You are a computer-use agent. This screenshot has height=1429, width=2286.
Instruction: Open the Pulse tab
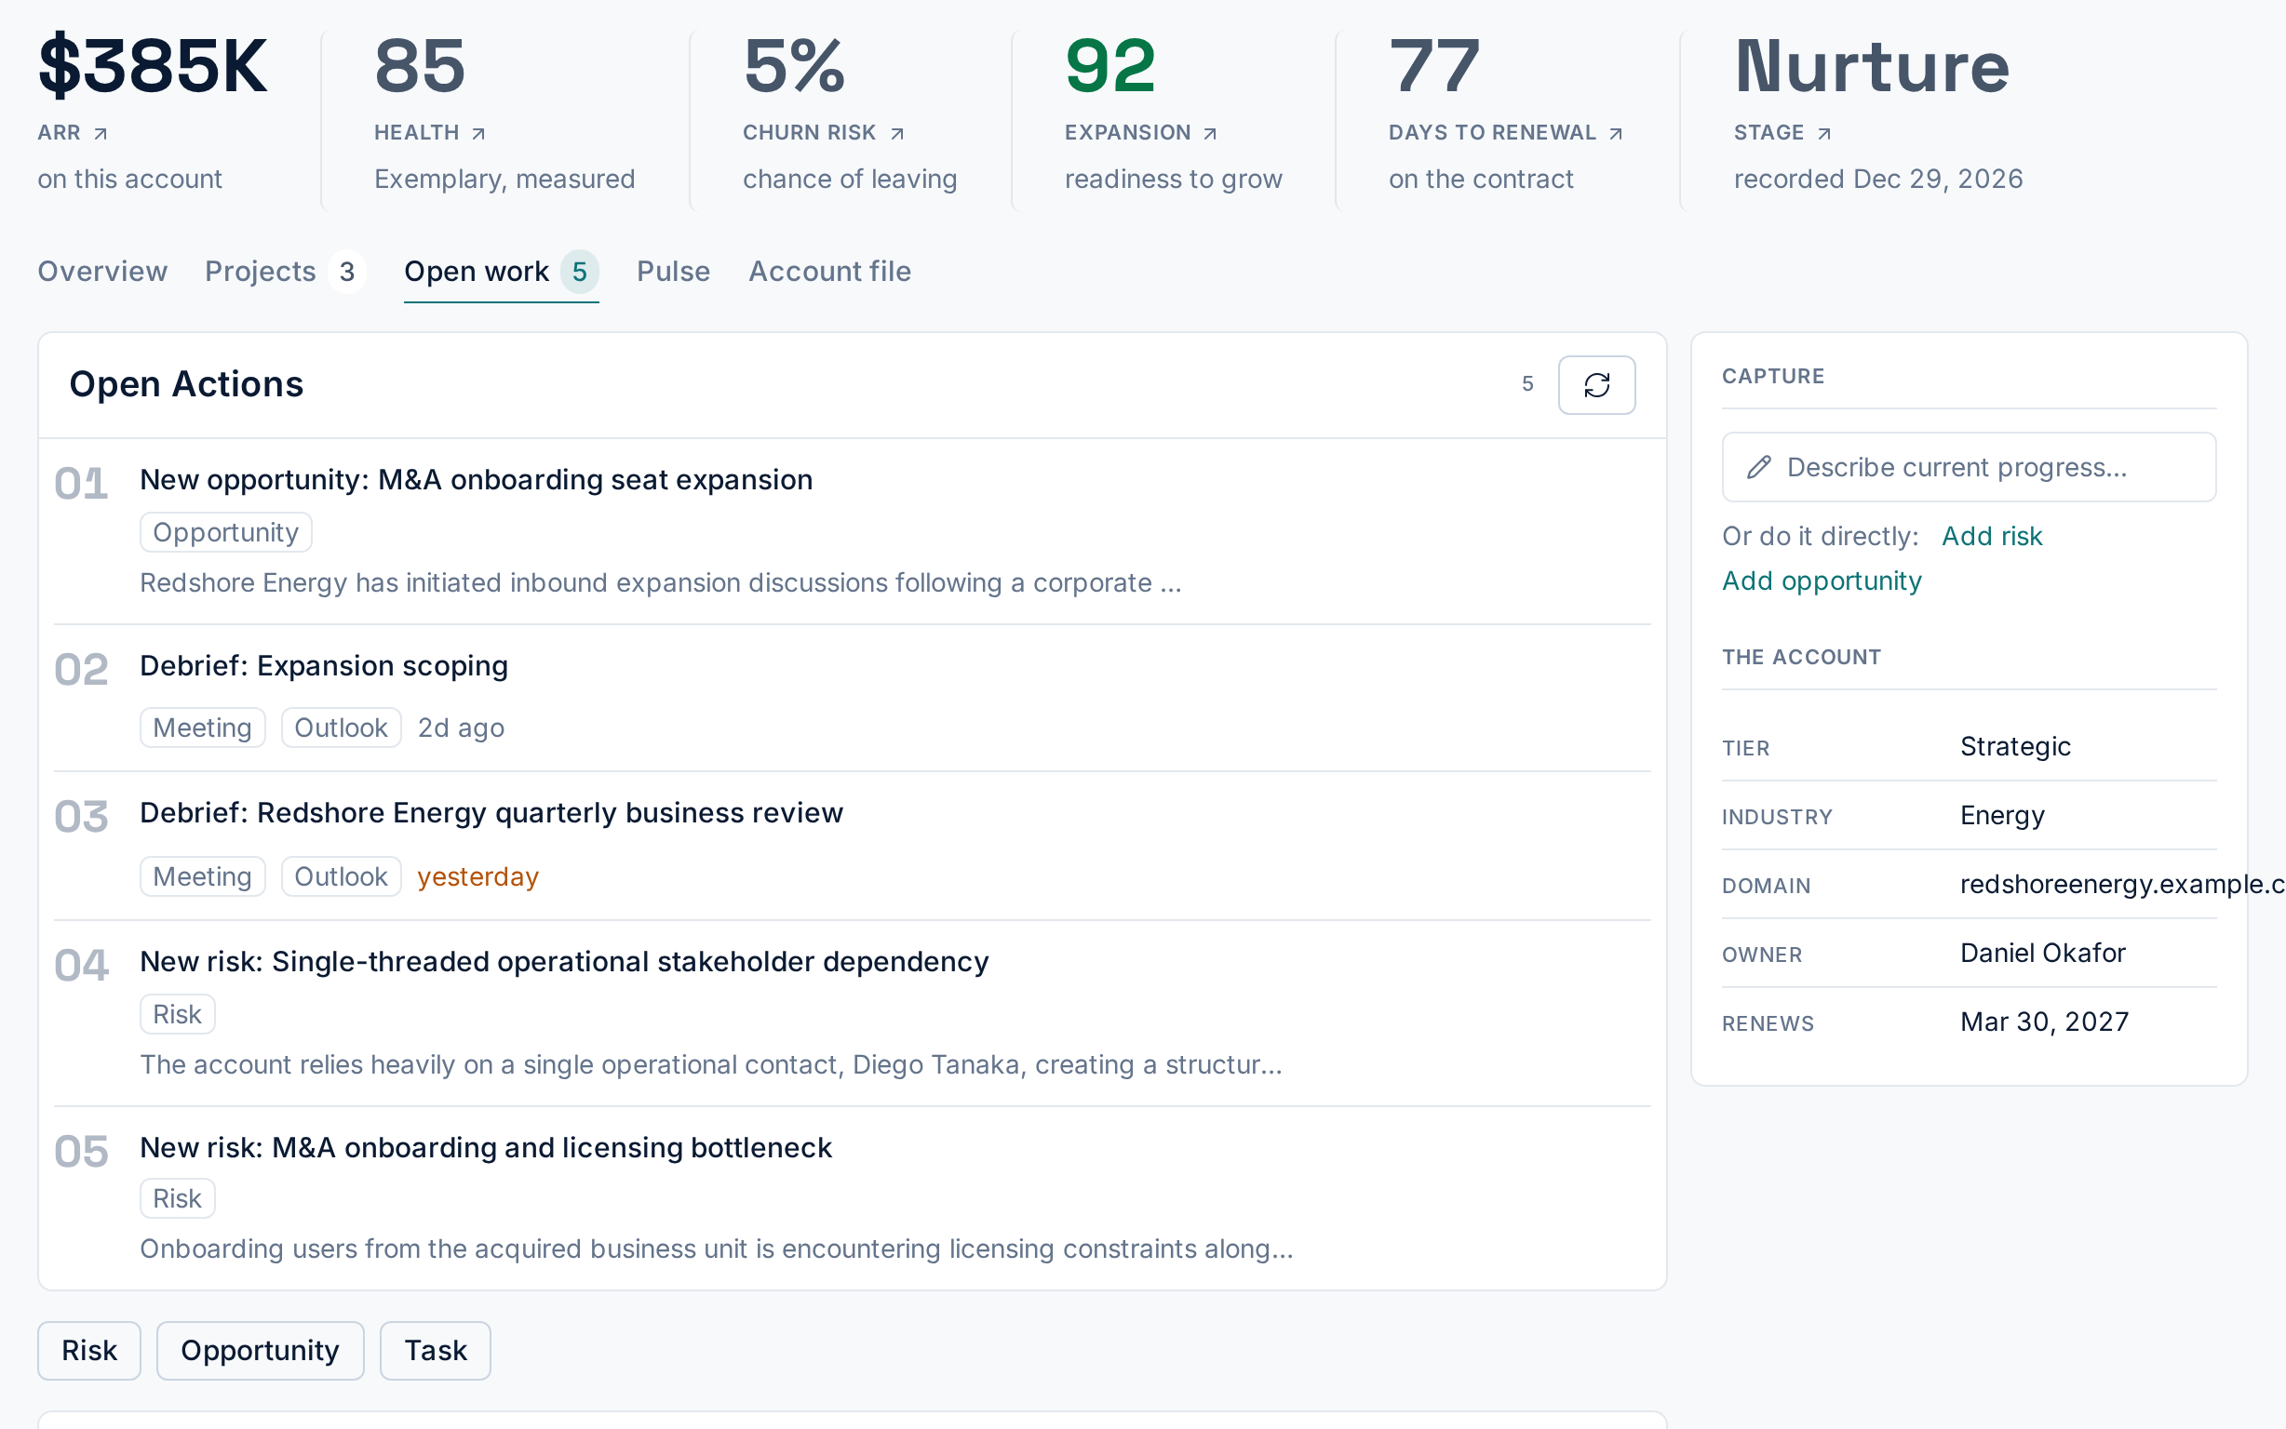(x=673, y=272)
